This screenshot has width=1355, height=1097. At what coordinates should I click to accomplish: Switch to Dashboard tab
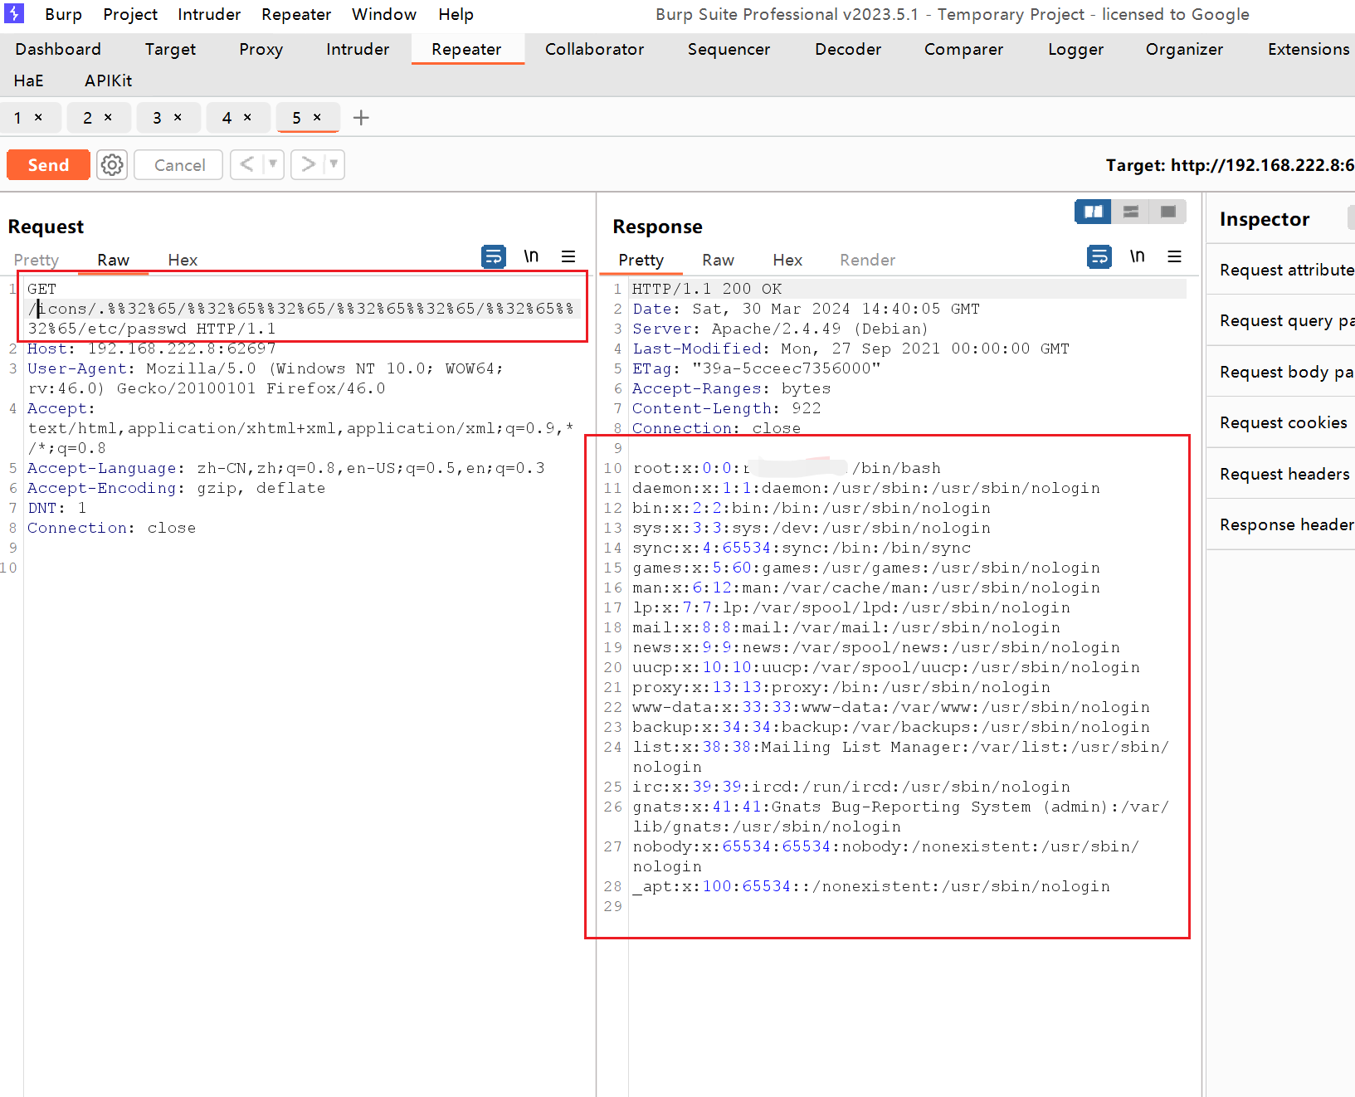[x=58, y=49]
